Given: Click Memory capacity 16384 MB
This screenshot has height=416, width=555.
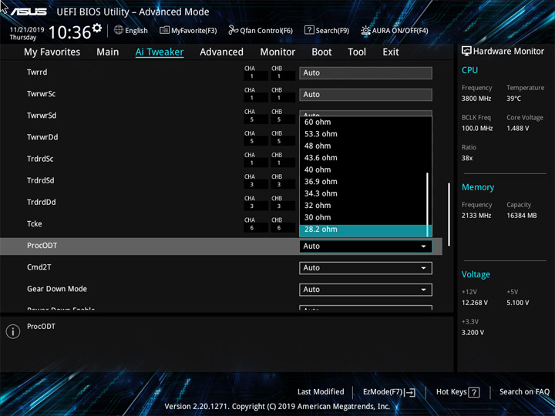Looking at the screenshot, I should pyautogui.click(x=521, y=216).
